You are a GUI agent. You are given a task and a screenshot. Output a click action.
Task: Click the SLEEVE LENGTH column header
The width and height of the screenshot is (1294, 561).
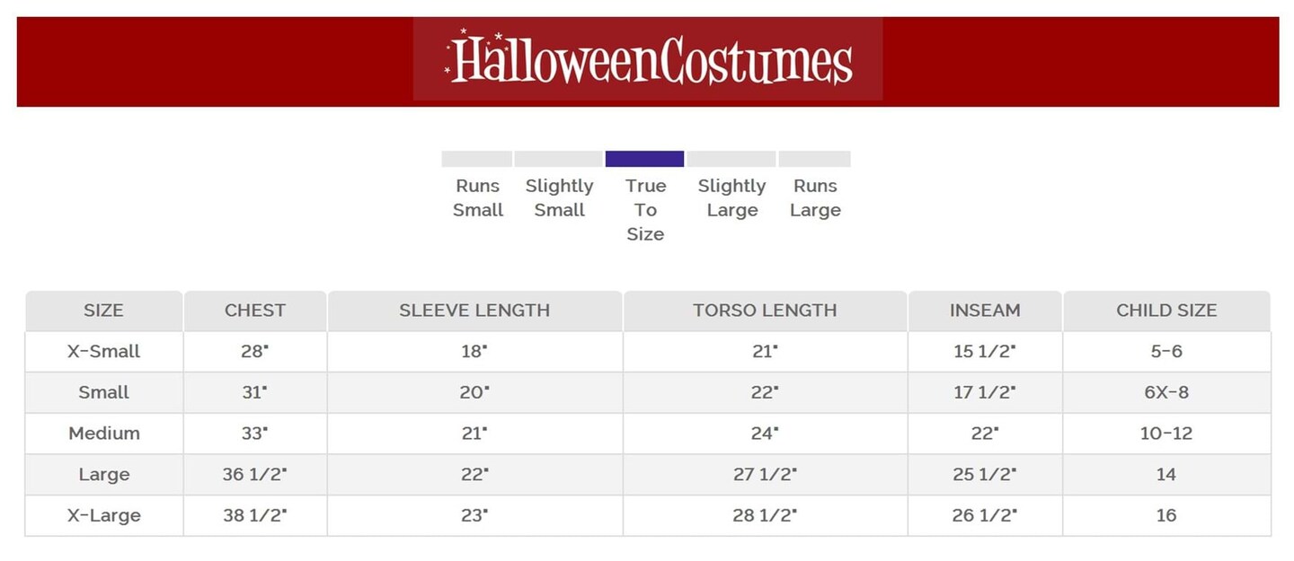(x=474, y=311)
